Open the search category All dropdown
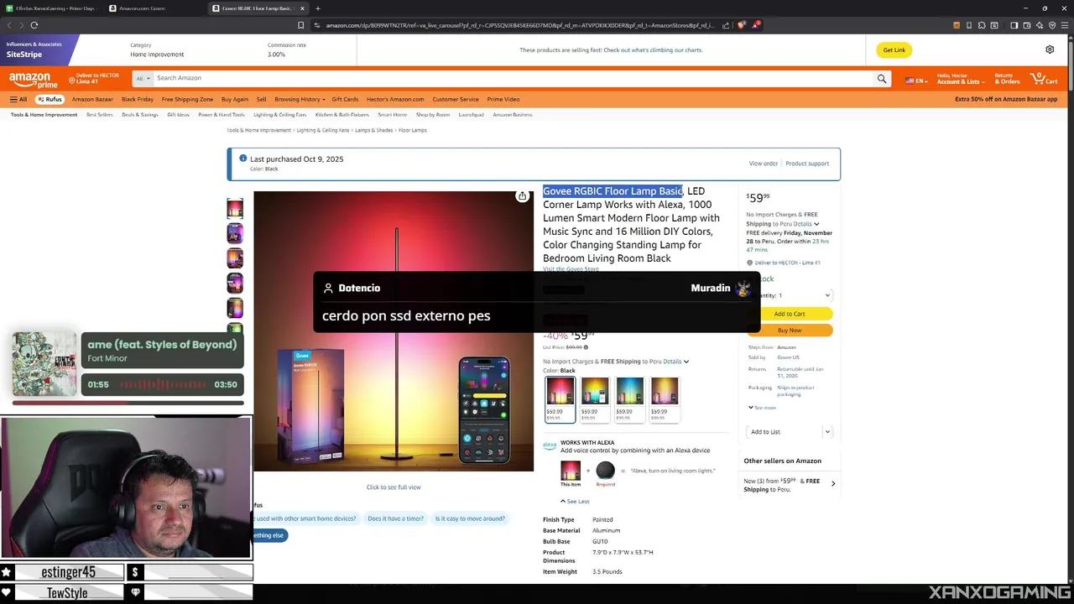 coord(143,78)
